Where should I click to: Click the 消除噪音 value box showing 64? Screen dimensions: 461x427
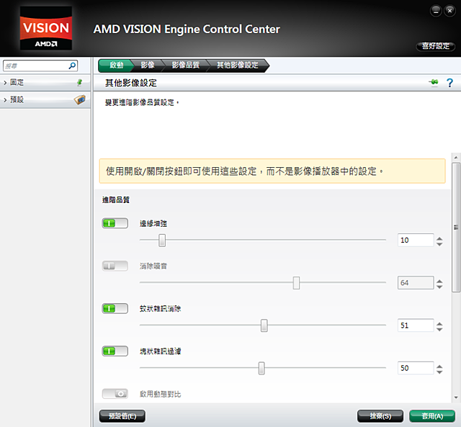tap(416, 283)
